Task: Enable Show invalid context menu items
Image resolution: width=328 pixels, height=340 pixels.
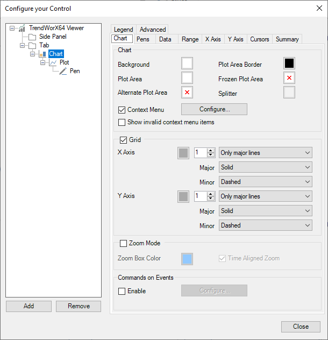Action: (122, 122)
